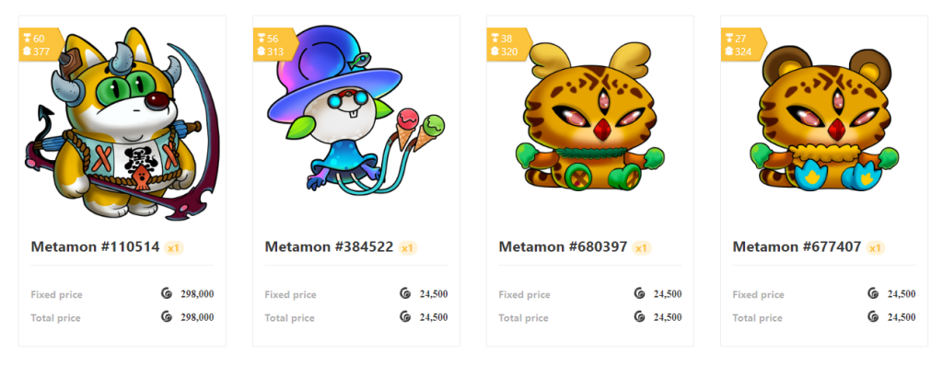Select the Metamon #680397 tiger image
The height and width of the screenshot is (365, 943).
point(590,117)
